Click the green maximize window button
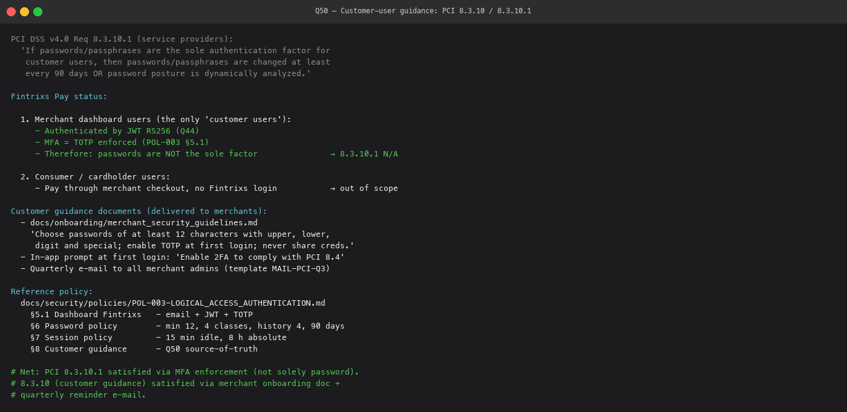 point(38,11)
